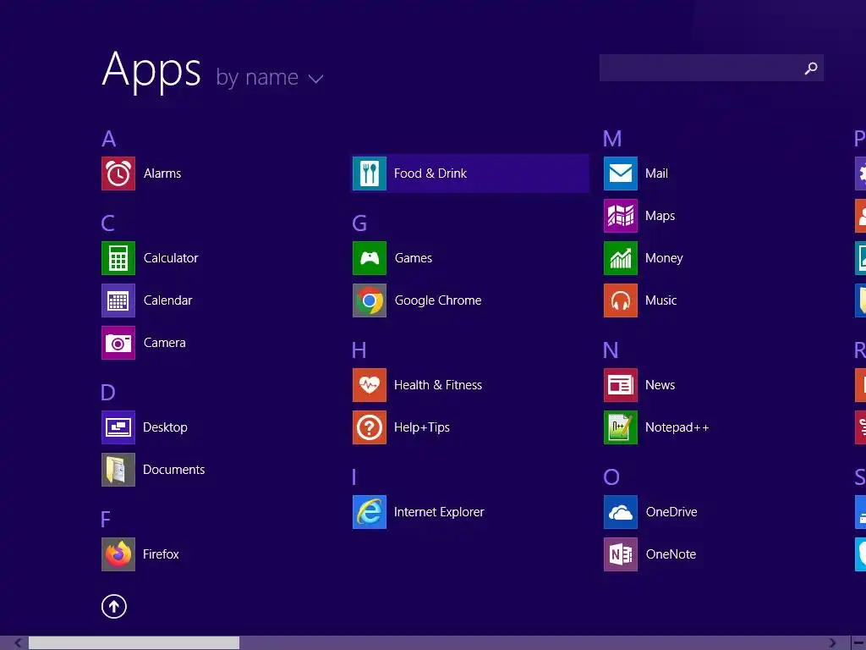This screenshot has height=650, width=866.
Task: Select the letter M group header
Action: point(612,139)
